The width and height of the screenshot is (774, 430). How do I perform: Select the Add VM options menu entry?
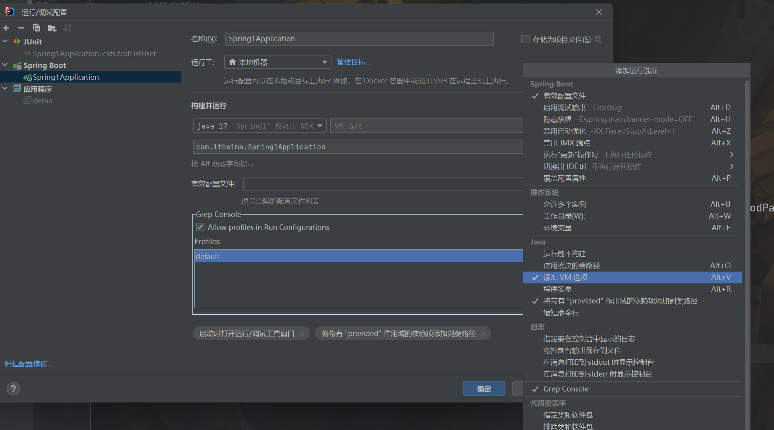(x=565, y=277)
